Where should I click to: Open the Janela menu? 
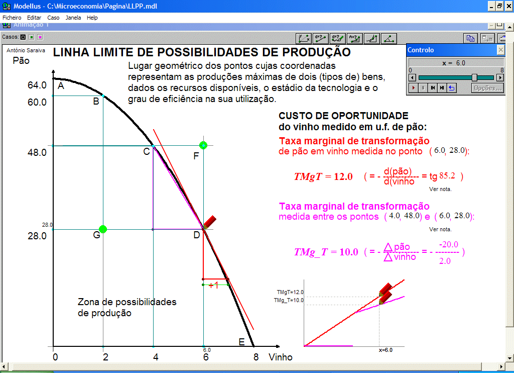pos(73,18)
